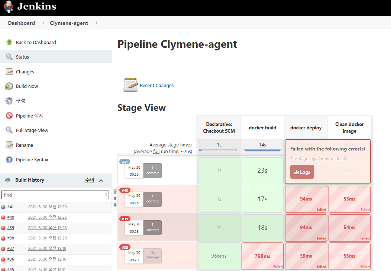Viewport: 391px width, 271px height.
Task: Click the Build History weather cloud icon
Action: pos(8,180)
